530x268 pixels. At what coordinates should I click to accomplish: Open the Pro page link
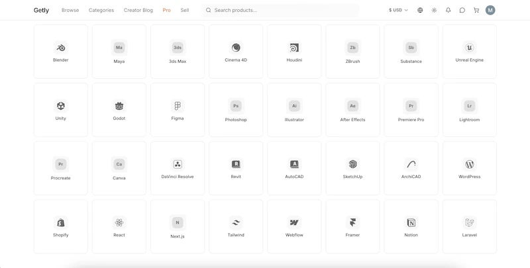pos(167,10)
